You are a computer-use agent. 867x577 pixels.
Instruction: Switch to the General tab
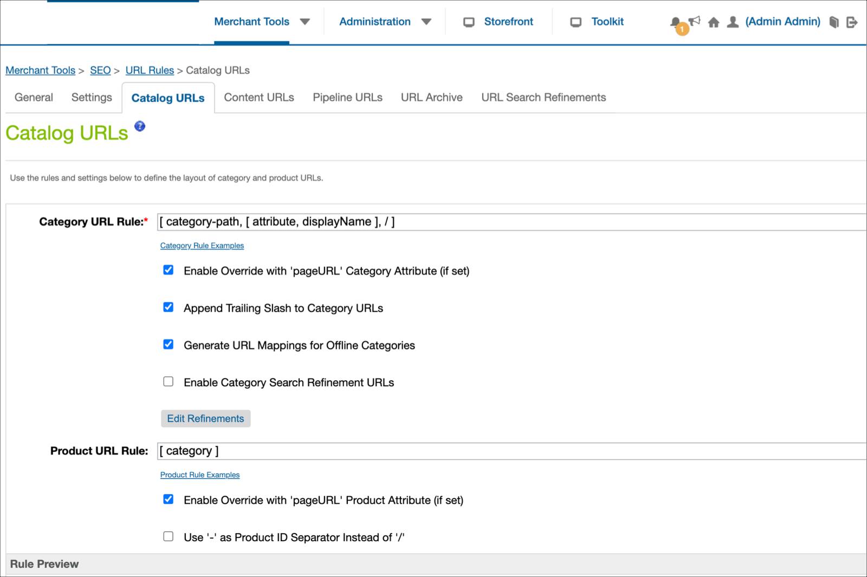[34, 98]
